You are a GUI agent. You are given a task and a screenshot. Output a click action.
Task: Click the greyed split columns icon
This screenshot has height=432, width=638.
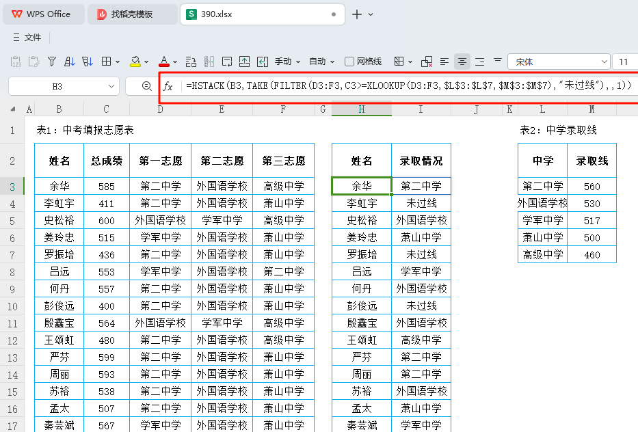[209, 62]
